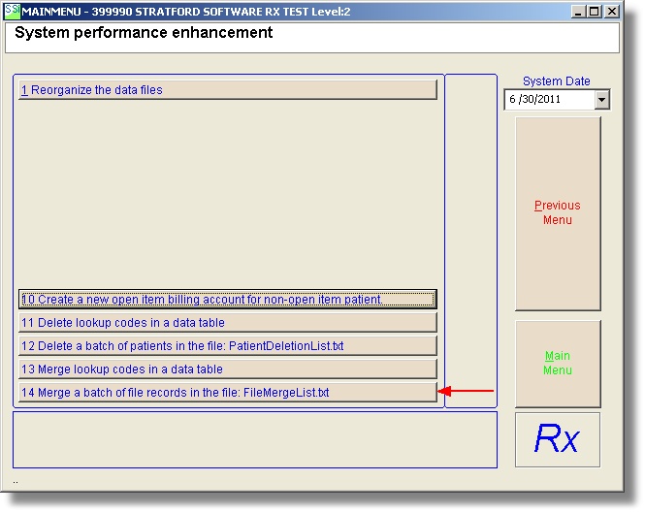Click the red arrow pointing at item 14
645x513 pixels.
click(x=467, y=392)
